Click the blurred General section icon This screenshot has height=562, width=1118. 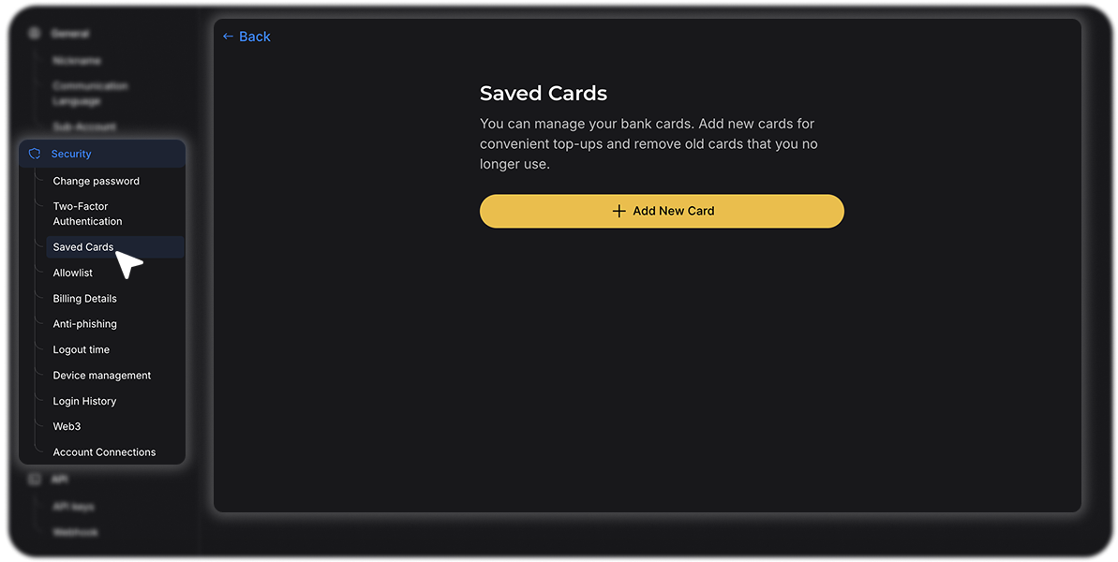(x=34, y=34)
